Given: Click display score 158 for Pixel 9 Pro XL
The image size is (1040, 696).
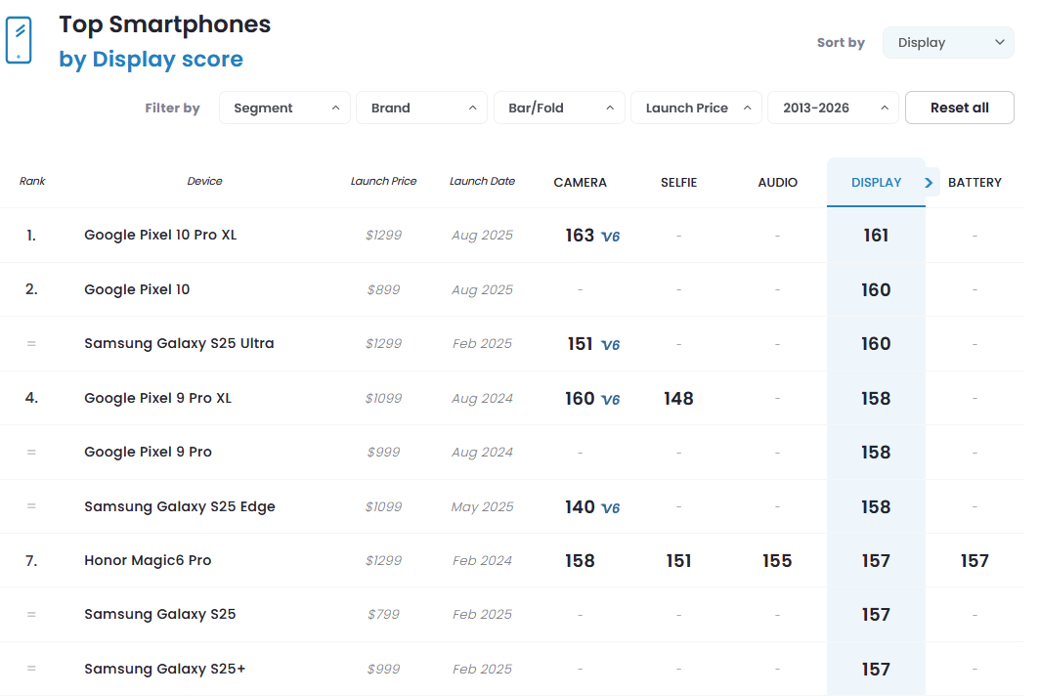Looking at the screenshot, I should point(876,398).
